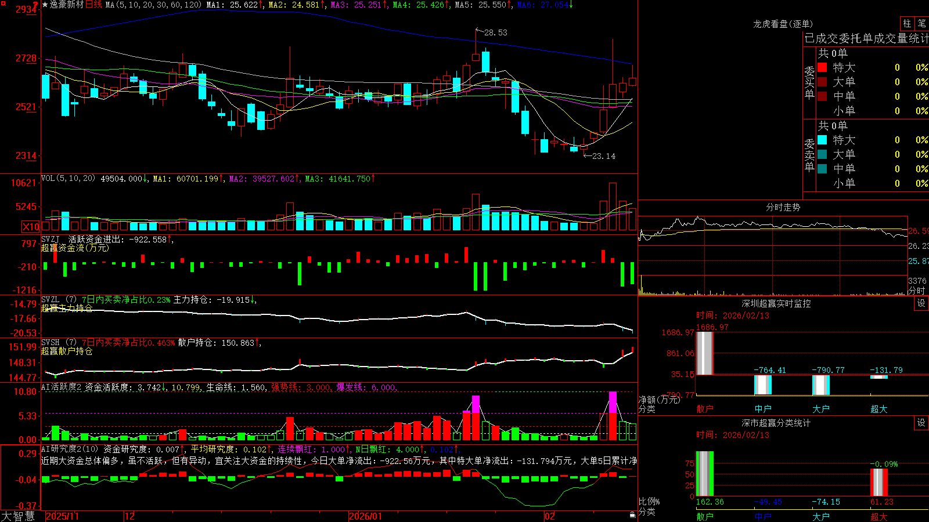Click the 大智慧 logo at bottom-left
The height and width of the screenshot is (522, 929).
[18, 516]
